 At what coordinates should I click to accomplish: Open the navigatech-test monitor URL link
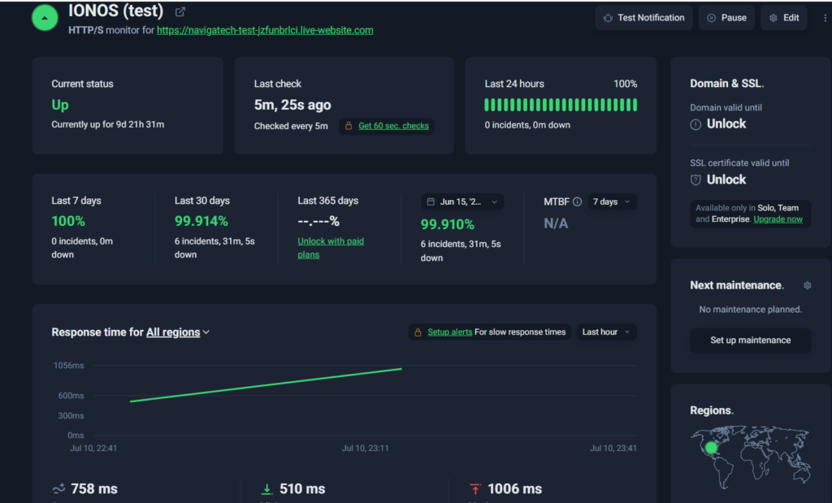(x=265, y=30)
